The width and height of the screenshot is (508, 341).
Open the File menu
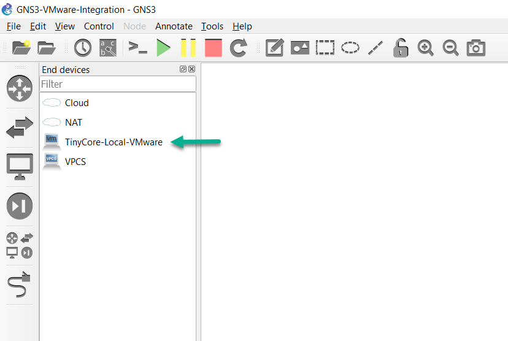coord(13,26)
